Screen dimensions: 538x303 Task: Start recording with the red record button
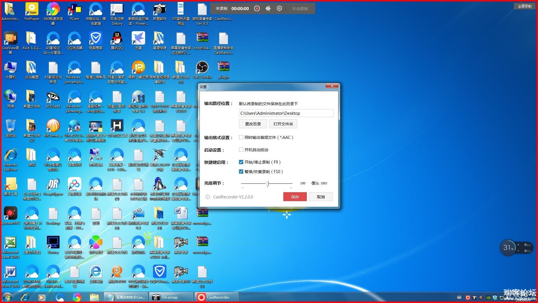click(x=257, y=8)
